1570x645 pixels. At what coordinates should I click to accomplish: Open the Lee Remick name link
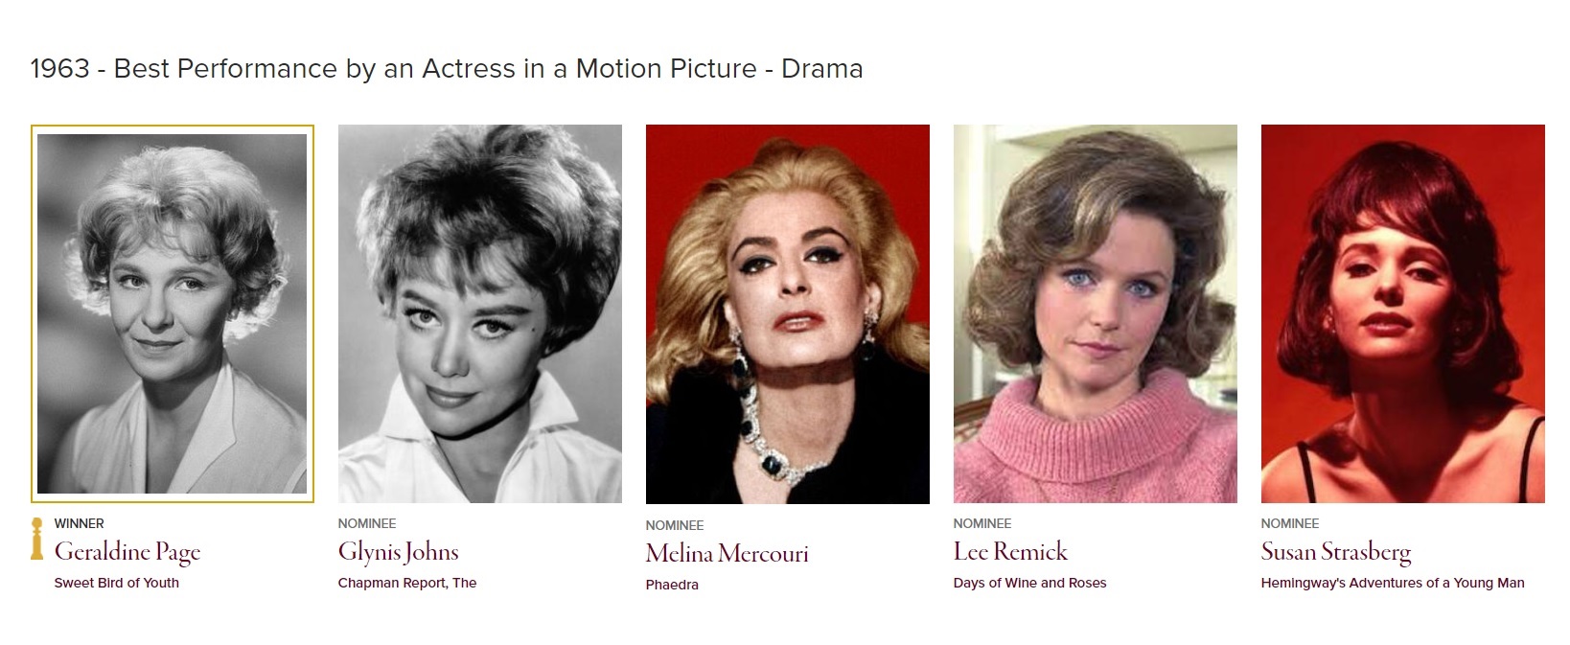1010,552
